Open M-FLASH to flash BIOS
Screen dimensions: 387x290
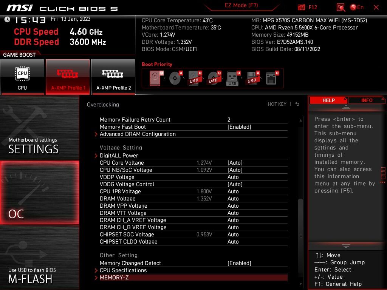pos(39,258)
